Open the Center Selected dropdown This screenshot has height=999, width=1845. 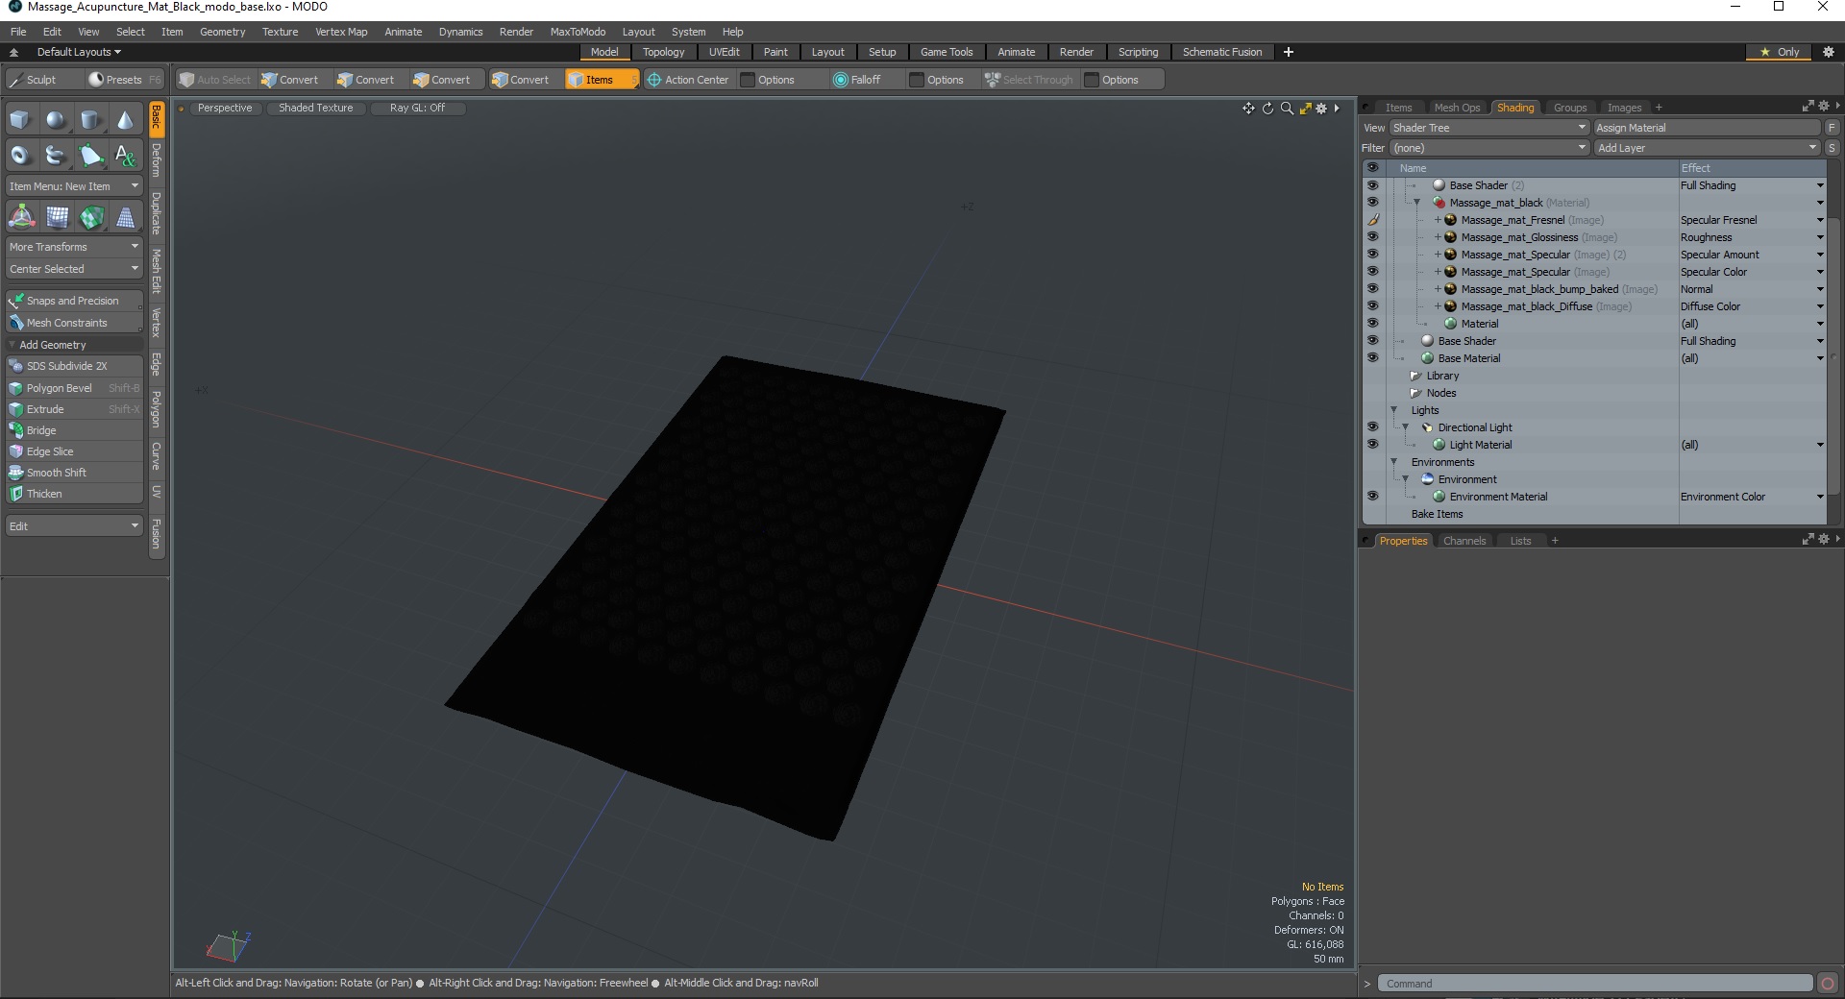pyautogui.click(x=74, y=269)
